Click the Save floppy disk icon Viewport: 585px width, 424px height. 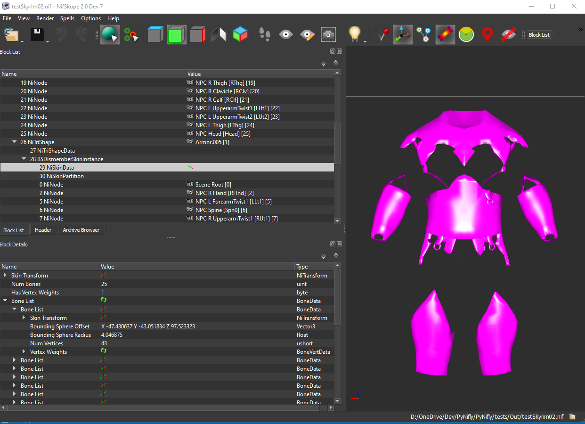coord(37,34)
